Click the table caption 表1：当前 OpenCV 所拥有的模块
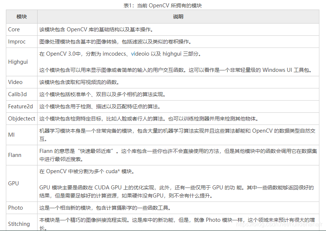 click(x=163, y=6)
